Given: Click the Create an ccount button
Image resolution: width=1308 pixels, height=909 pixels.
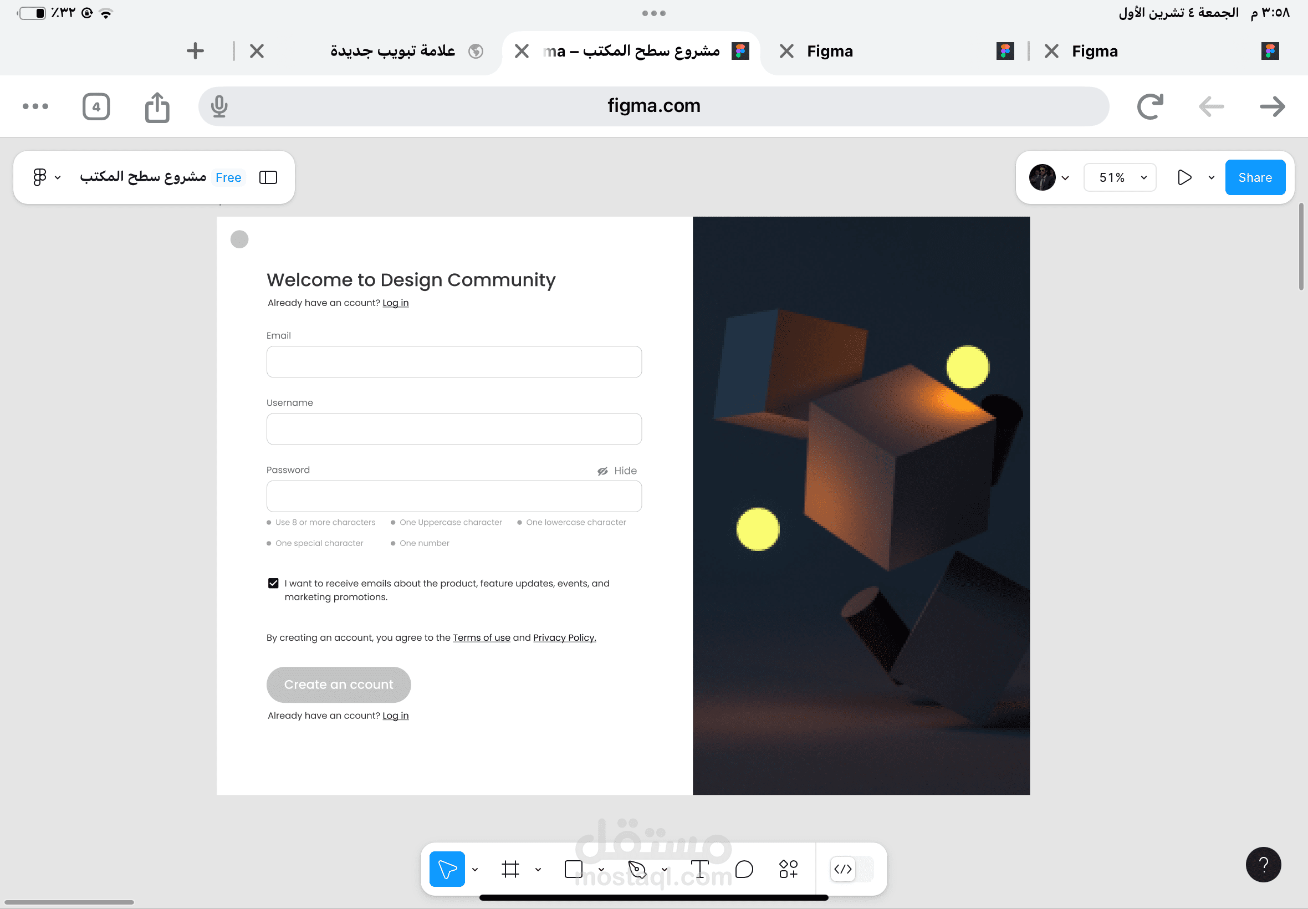Looking at the screenshot, I should (338, 684).
